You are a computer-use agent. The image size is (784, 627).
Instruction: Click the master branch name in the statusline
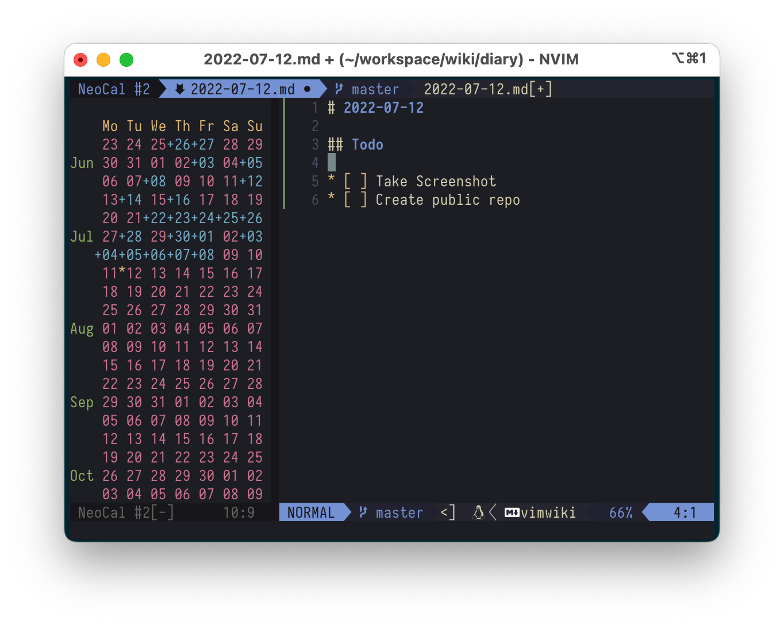(399, 512)
